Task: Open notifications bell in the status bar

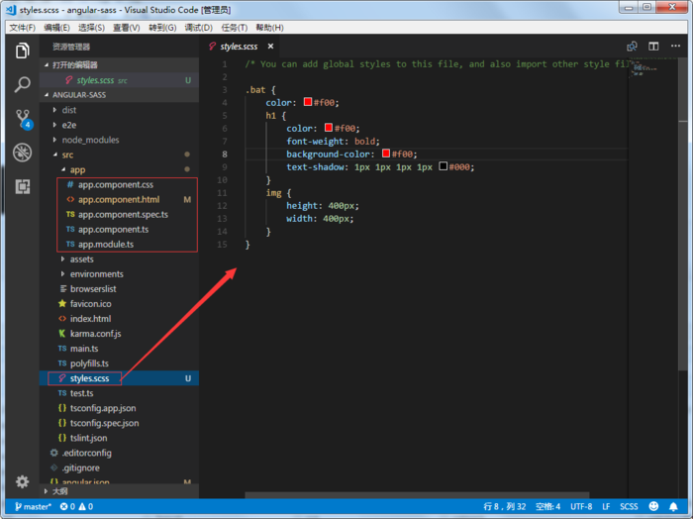Action: pyautogui.click(x=673, y=506)
